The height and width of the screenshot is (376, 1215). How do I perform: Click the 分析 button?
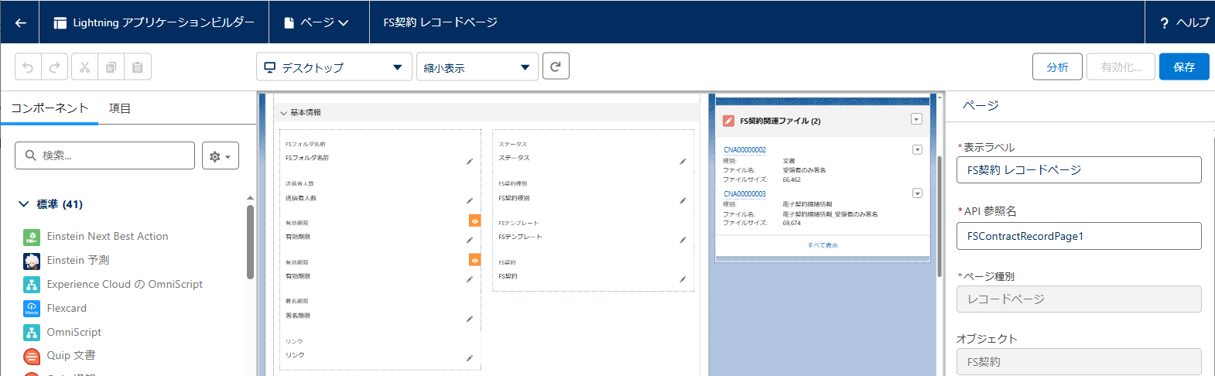click(1057, 67)
